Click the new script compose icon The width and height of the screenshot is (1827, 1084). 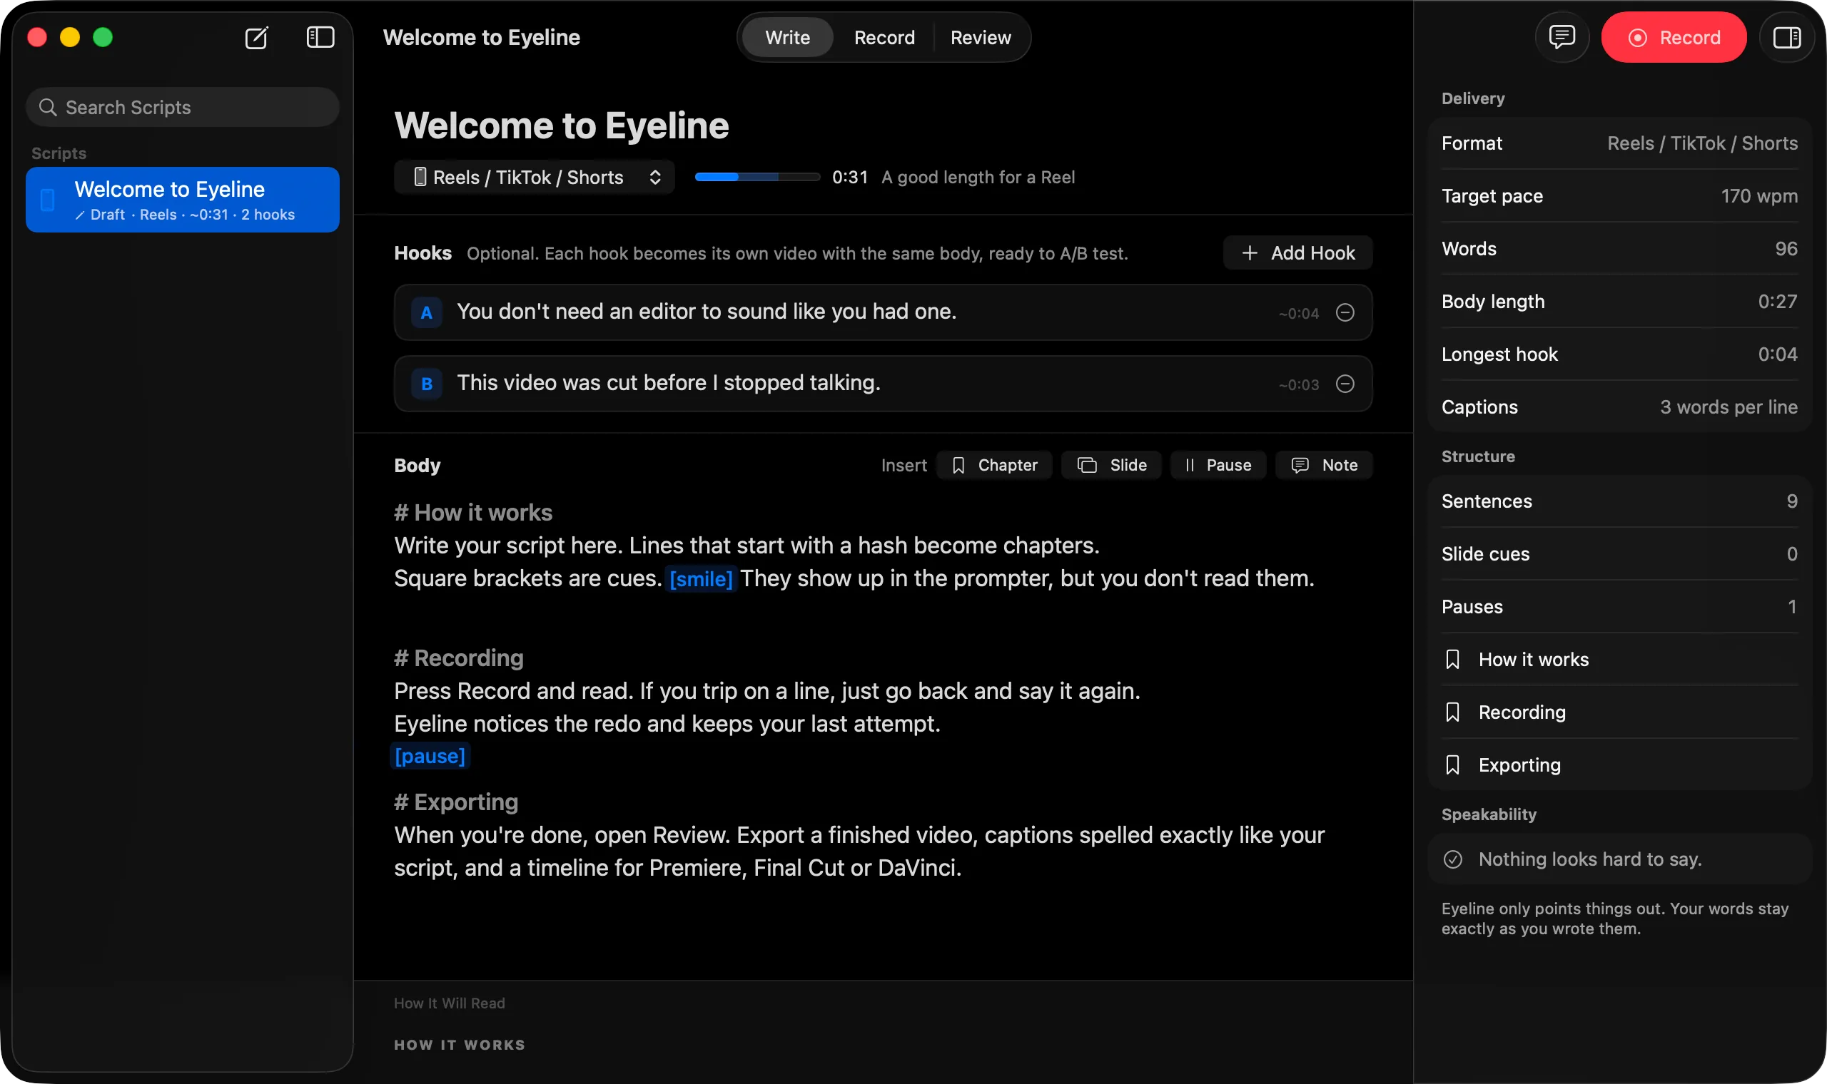(256, 37)
